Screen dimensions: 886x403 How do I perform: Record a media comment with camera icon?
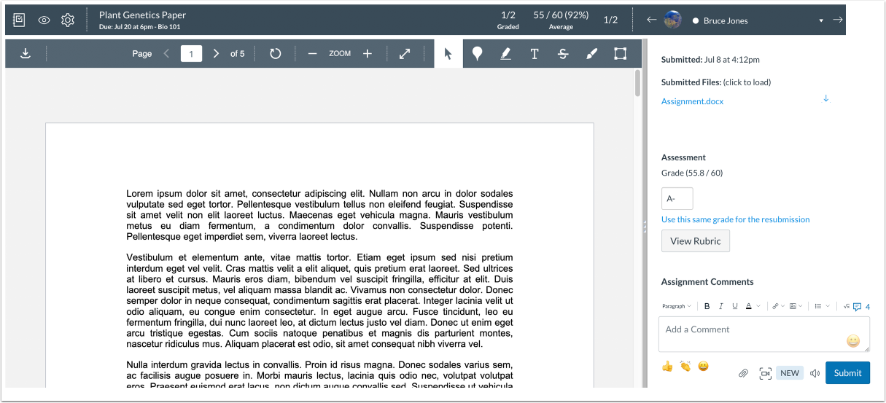pos(765,373)
